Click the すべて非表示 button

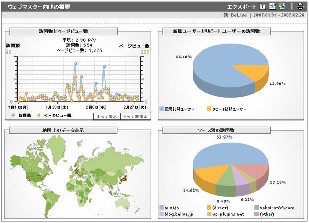(135, 116)
